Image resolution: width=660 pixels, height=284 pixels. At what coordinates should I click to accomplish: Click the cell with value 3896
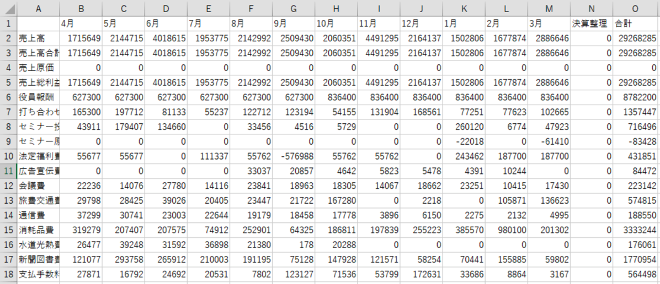[379, 216]
